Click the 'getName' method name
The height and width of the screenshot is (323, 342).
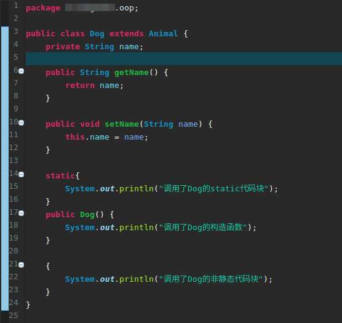point(131,73)
